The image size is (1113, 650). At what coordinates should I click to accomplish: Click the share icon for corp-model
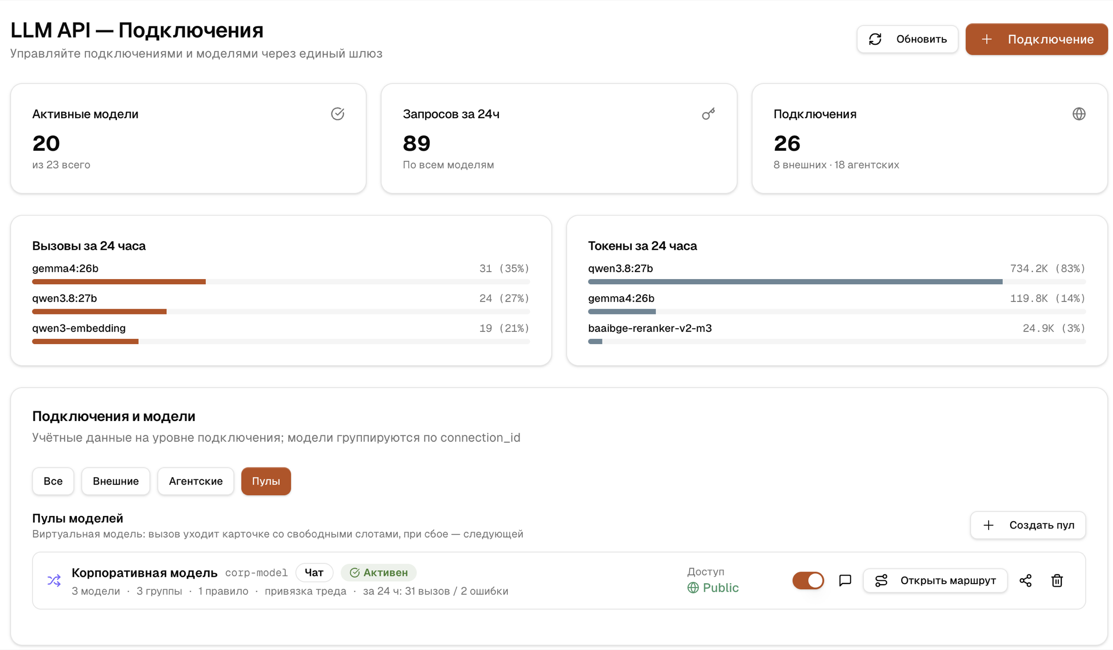click(x=1025, y=580)
